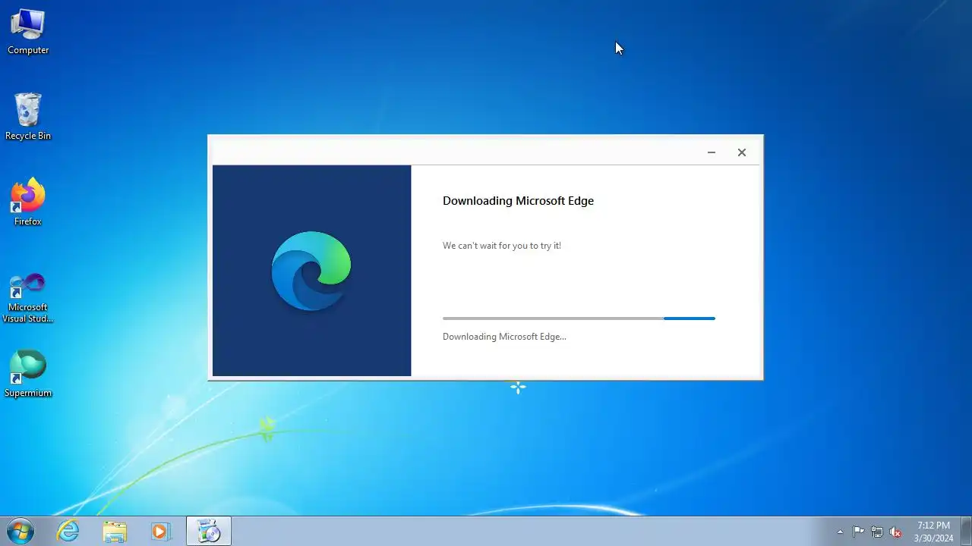Image resolution: width=972 pixels, height=546 pixels.
Task: Open the network status tray icon
Action: click(877, 532)
